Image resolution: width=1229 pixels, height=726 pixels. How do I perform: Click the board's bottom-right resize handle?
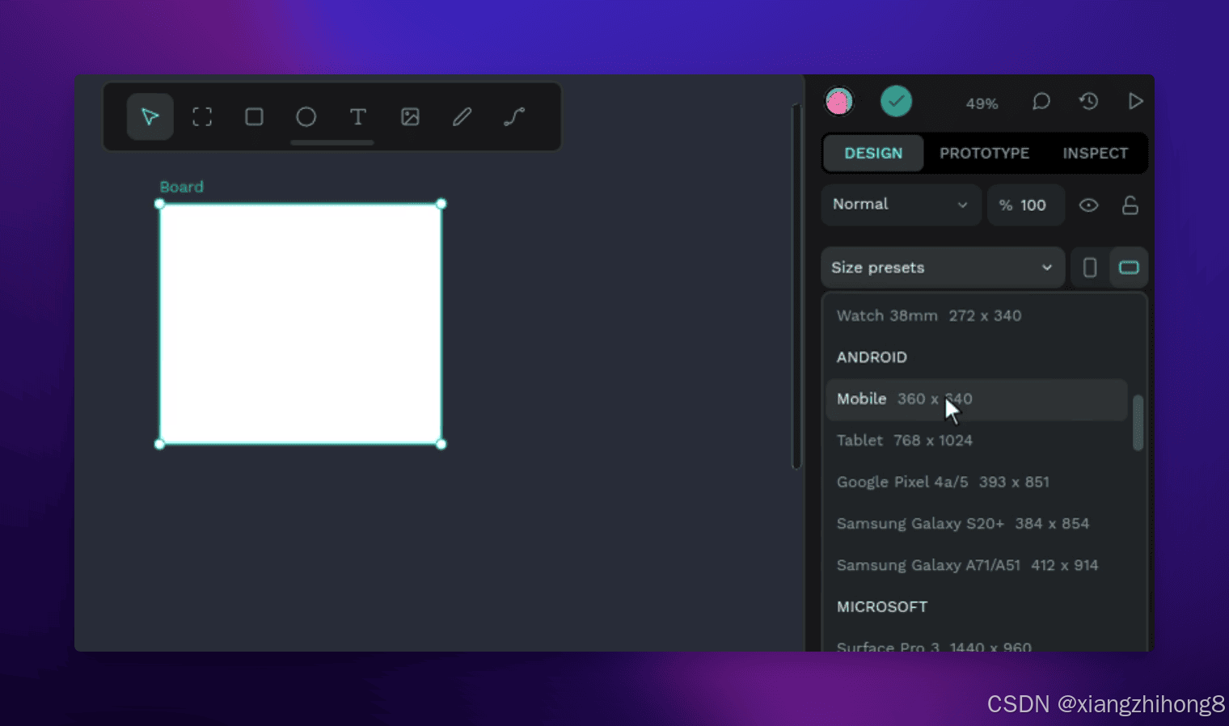pos(441,444)
